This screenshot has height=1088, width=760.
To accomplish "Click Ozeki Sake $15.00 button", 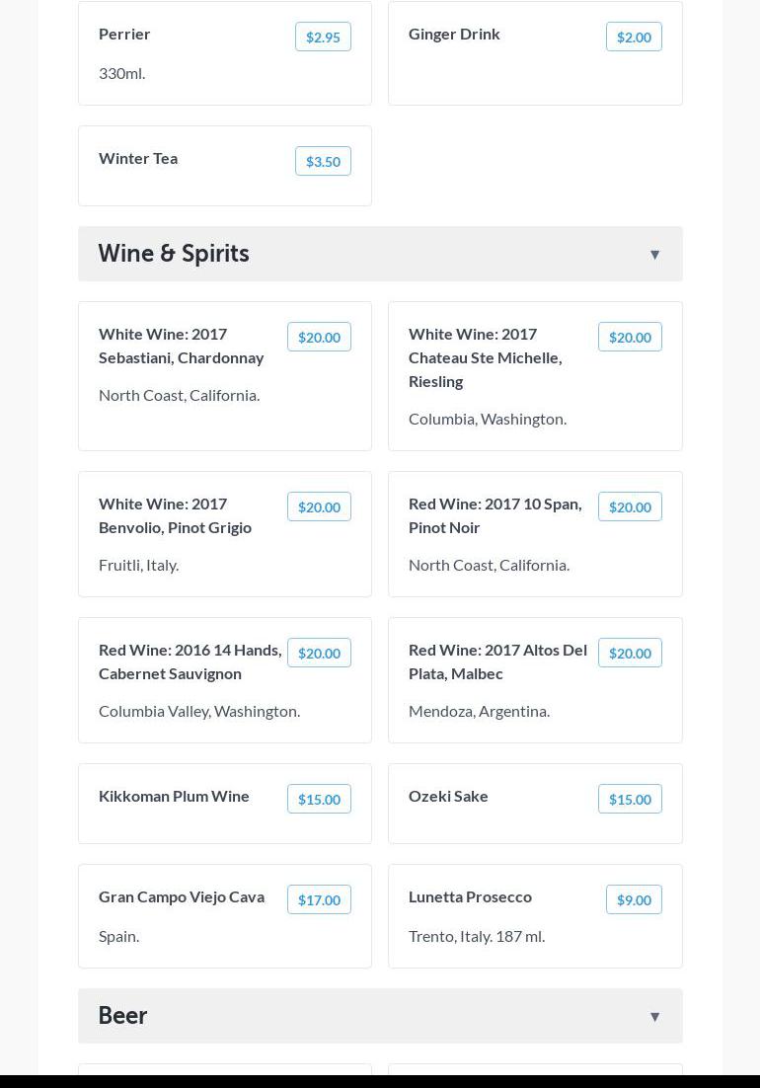I will click(630, 800).
